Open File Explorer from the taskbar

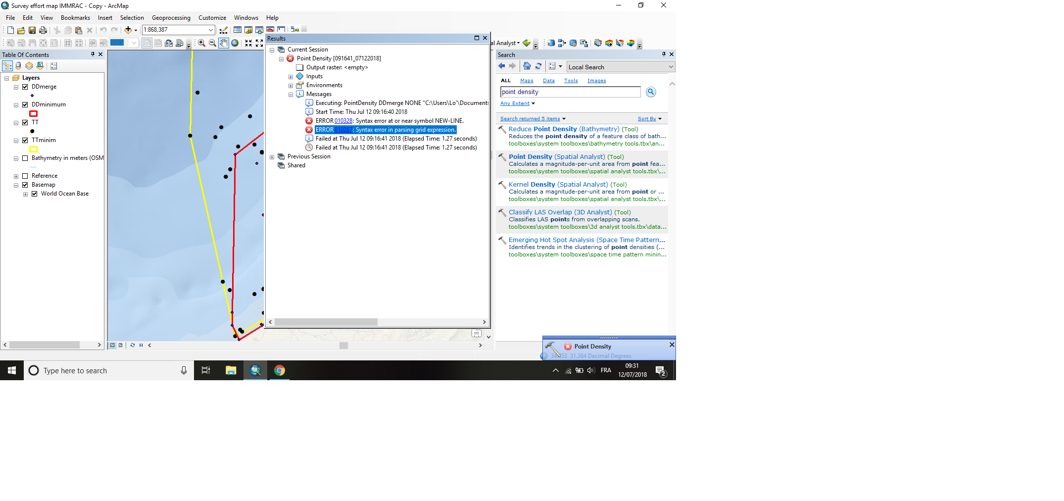point(231,370)
